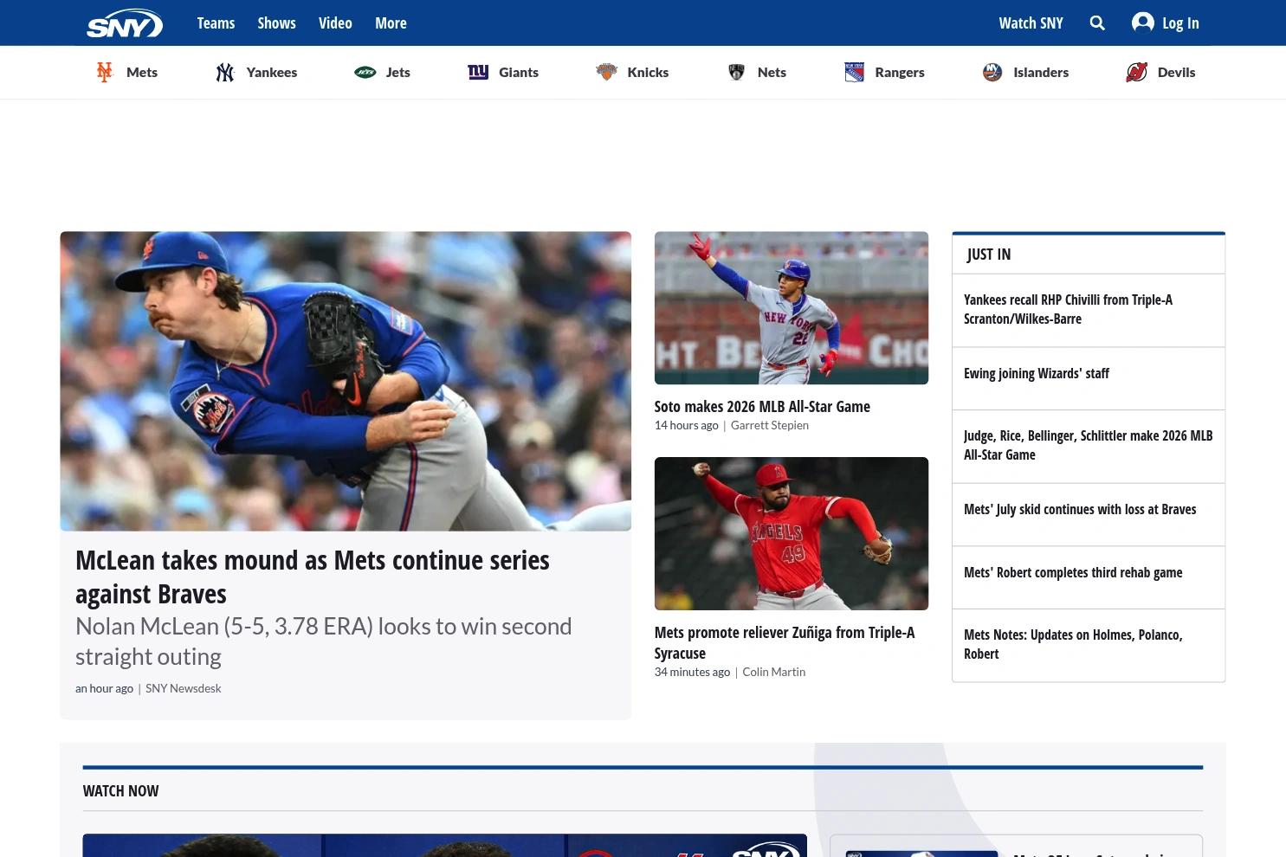Viewport: 1286px width, 857px height.
Task: Select Devils in the team bar
Action: [x=1176, y=72]
